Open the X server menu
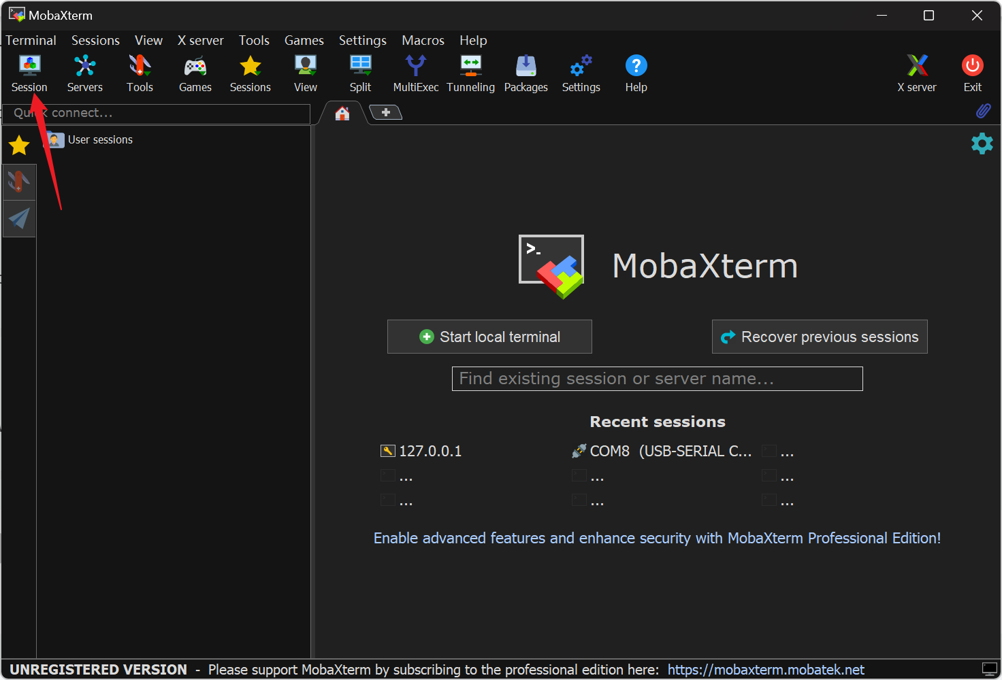 201,40
